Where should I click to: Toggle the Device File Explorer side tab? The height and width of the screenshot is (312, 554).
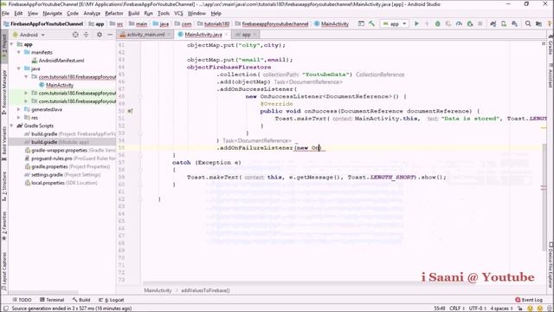pyautogui.click(x=551, y=265)
